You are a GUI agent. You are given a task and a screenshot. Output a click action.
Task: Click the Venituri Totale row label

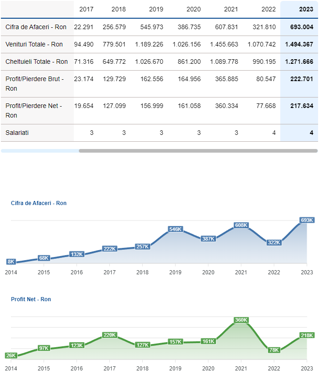[34, 44]
